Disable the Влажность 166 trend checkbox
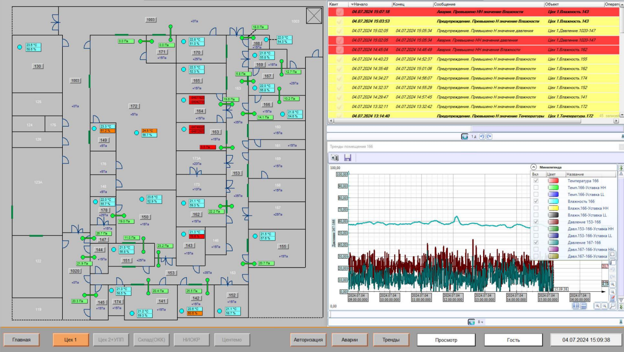The width and height of the screenshot is (624, 352). pyautogui.click(x=536, y=201)
